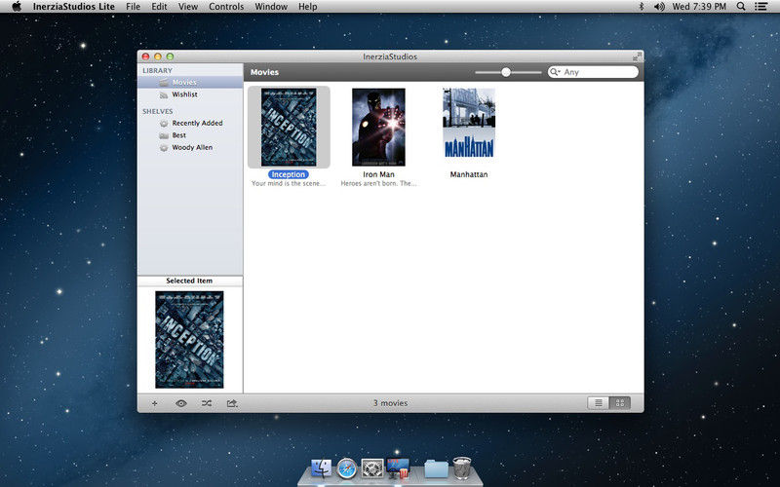Click the Recently Added gear icon

coord(164,124)
